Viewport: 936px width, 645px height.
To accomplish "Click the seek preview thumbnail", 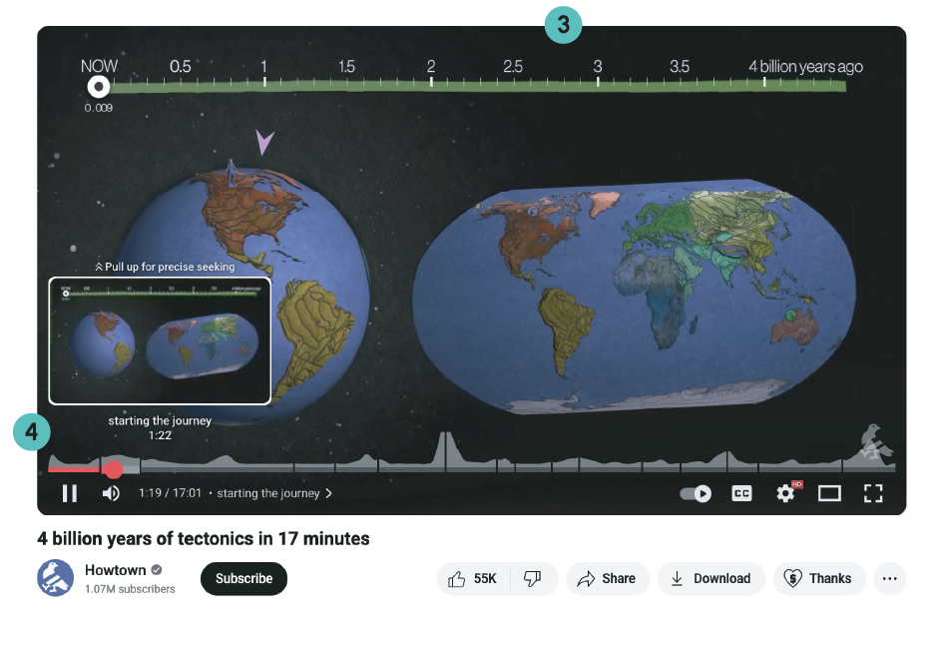I will 160,340.
